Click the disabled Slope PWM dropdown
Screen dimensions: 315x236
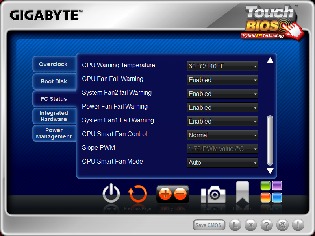click(x=222, y=149)
